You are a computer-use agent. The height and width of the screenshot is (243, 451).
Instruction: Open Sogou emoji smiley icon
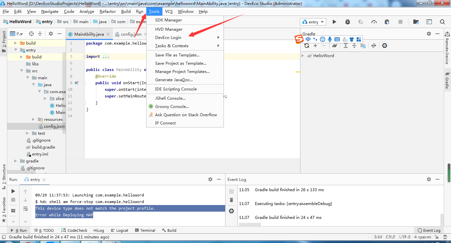click(x=323, y=39)
